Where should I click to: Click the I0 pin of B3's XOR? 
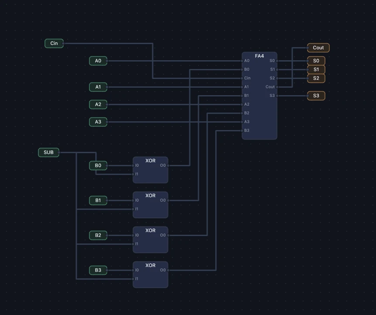pyautogui.click(x=133, y=270)
